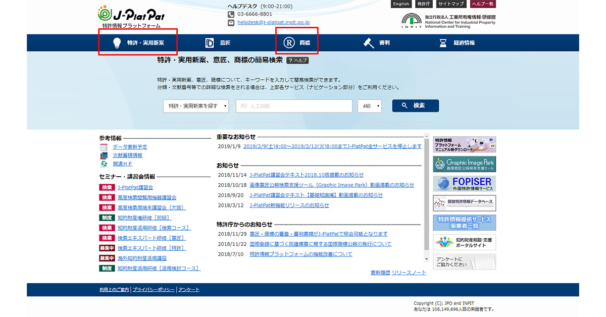Click the D icon for 意匠
The height and width of the screenshot is (317, 606).
pyautogui.click(x=210, y=43)
